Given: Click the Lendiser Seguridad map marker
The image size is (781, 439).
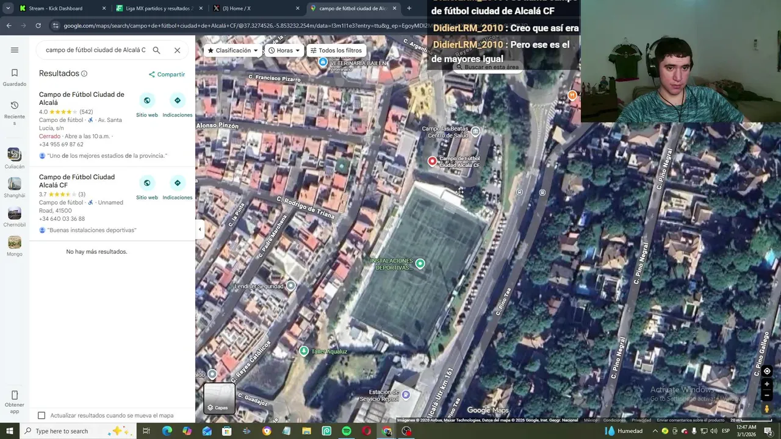Looking at the screenshot, I should point(290,285).
